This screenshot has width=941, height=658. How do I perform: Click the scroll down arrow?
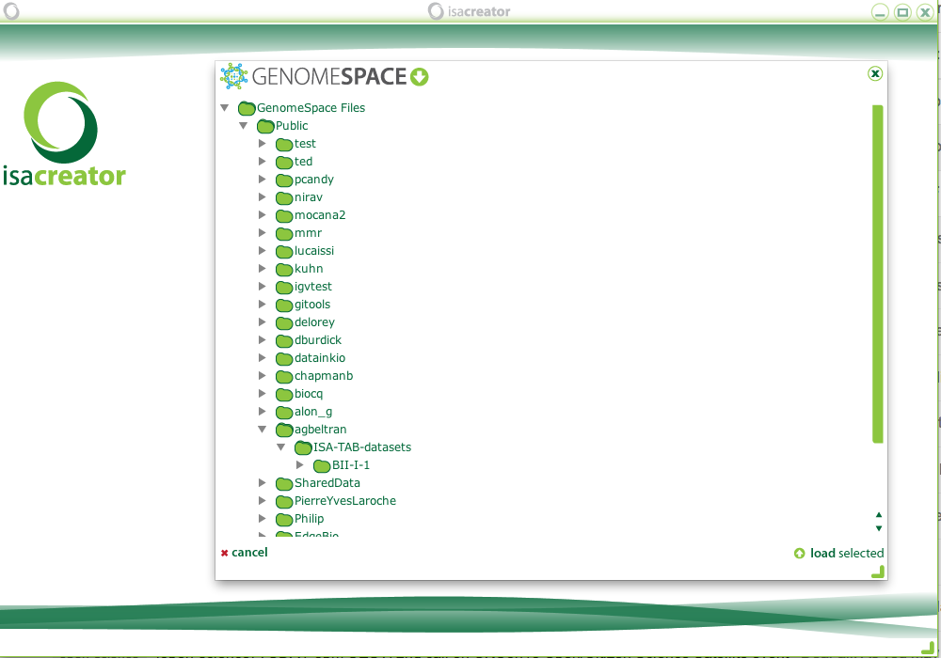pos(879,528)
